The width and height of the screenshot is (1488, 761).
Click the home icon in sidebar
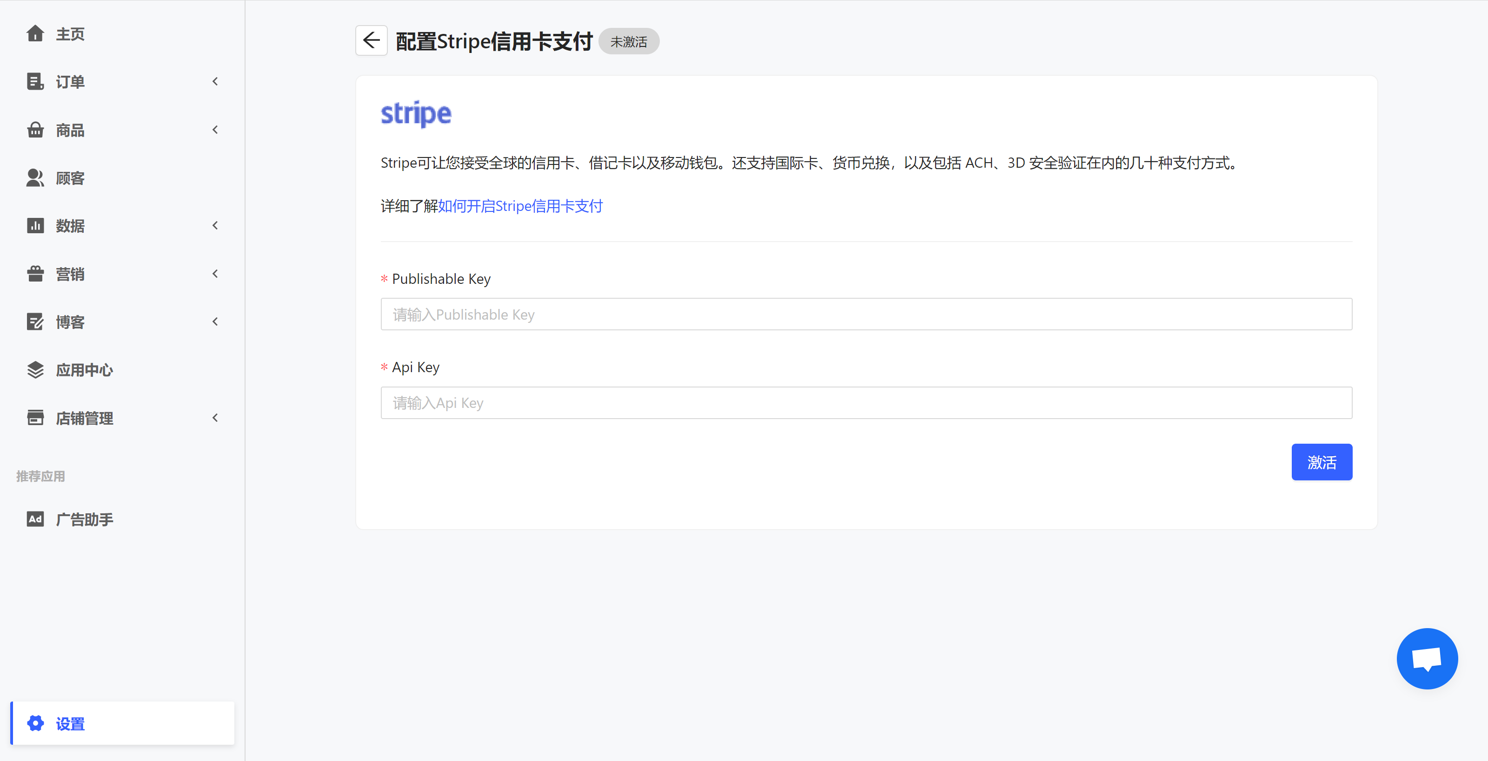tap(35, 33)
